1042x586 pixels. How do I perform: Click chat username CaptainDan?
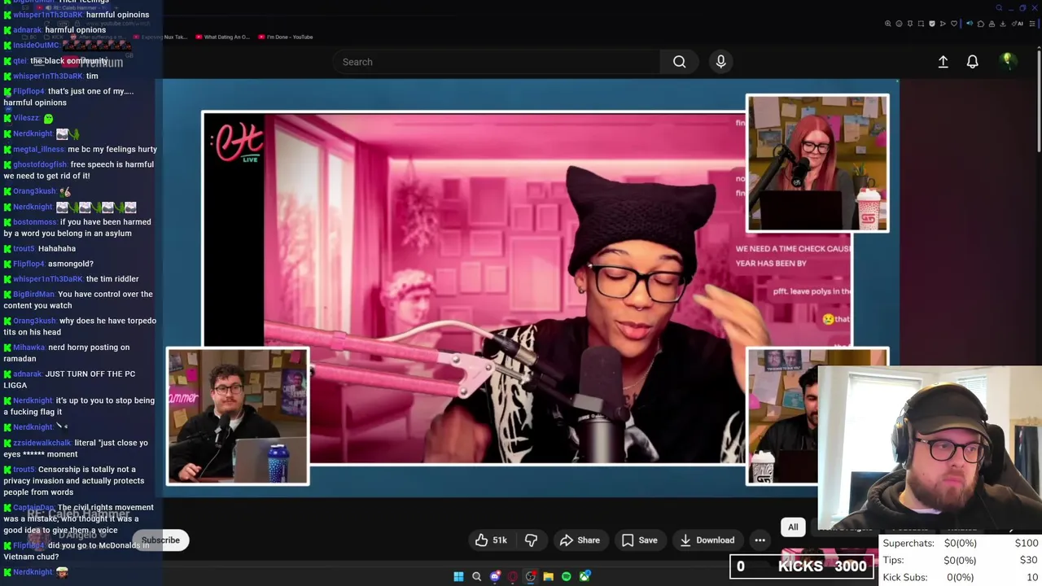33,507
